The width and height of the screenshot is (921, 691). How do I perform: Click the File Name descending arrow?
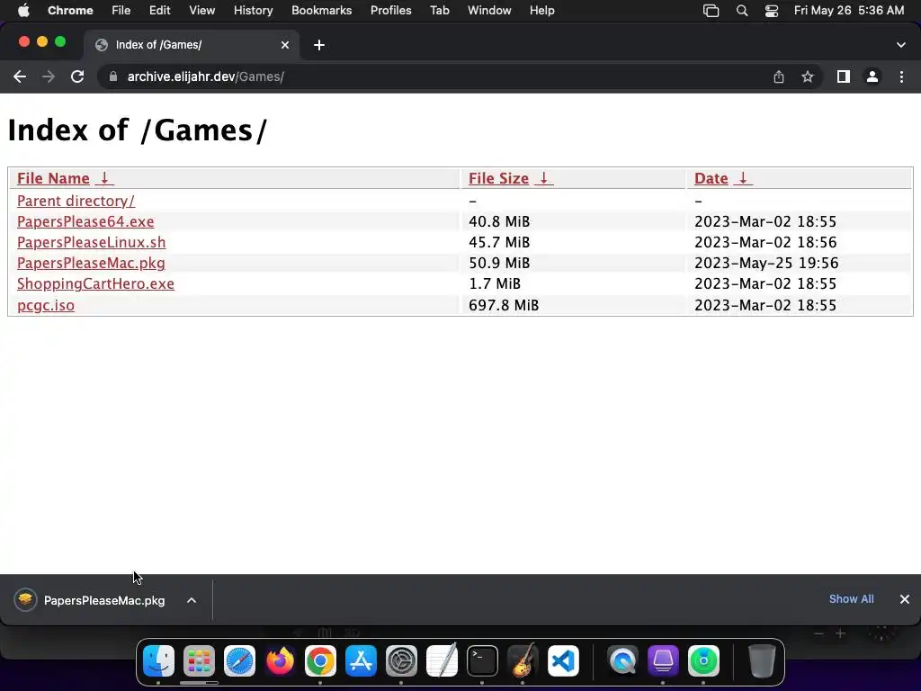[104, 178]
